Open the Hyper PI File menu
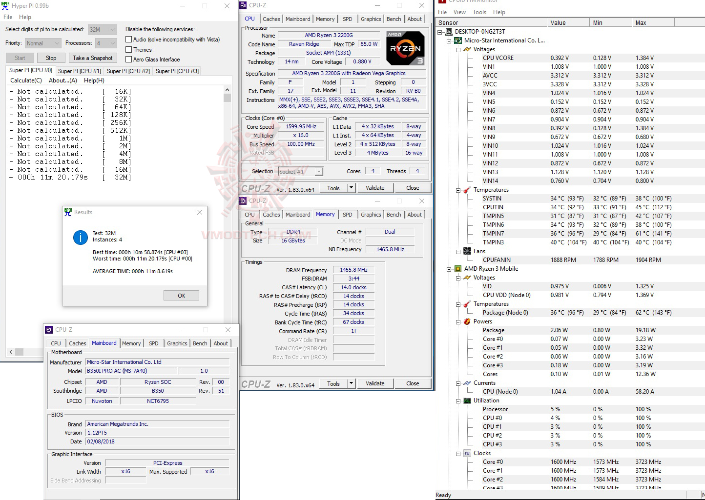705x500 pixels. click(8, 17)
